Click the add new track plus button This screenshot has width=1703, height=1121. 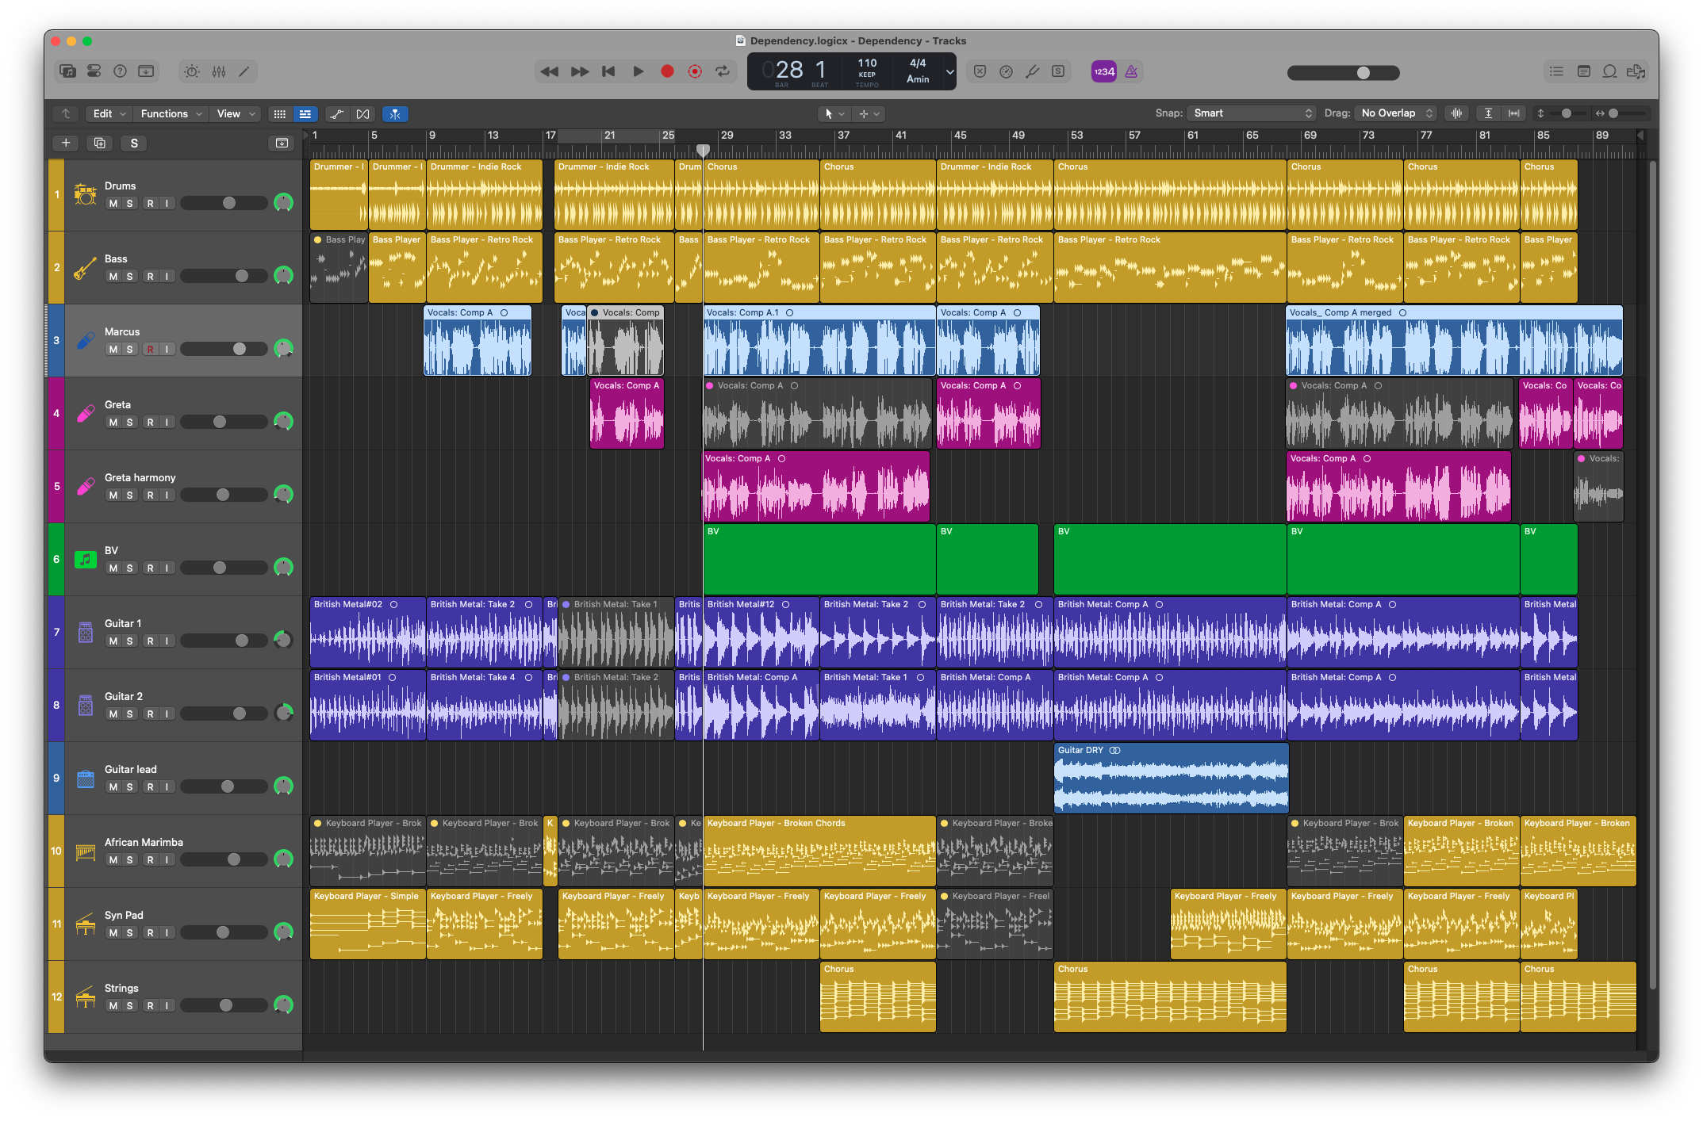65,143
